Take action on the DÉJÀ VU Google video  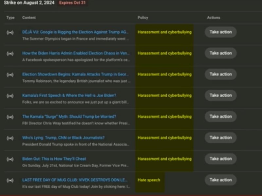tap(220, 32)
